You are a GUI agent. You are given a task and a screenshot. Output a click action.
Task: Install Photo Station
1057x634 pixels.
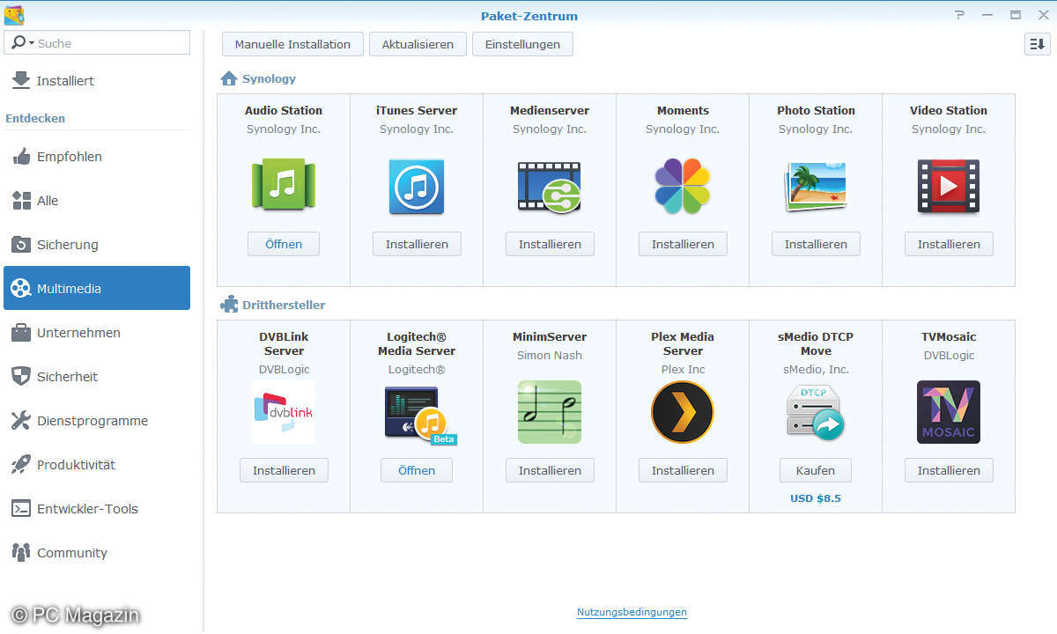(816, 244)
